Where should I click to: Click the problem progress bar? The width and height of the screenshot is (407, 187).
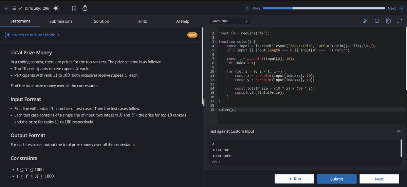(x=324, y=8)
